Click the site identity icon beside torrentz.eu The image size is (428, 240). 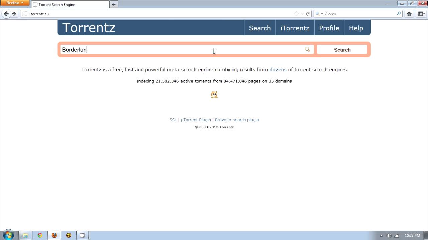click(x=24, y=14)
